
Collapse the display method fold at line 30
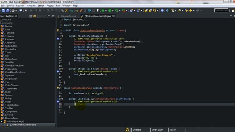click(62, 99)
